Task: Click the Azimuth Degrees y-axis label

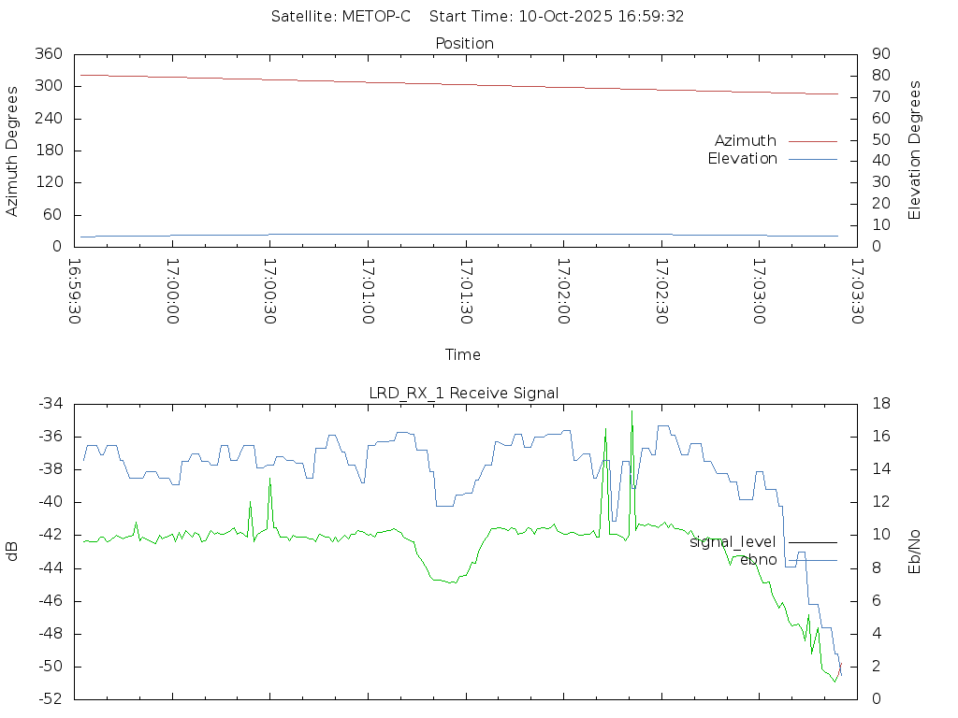Action: (12, 151)
